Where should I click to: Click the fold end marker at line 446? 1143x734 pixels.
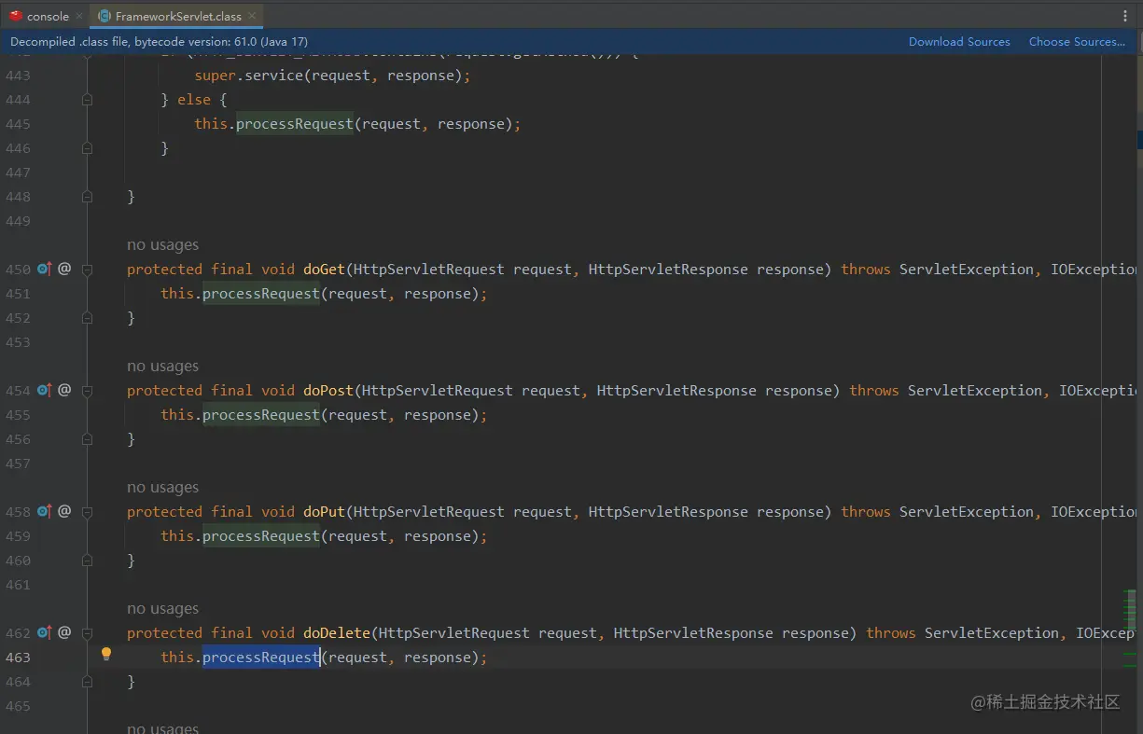[x=87, y=148]
